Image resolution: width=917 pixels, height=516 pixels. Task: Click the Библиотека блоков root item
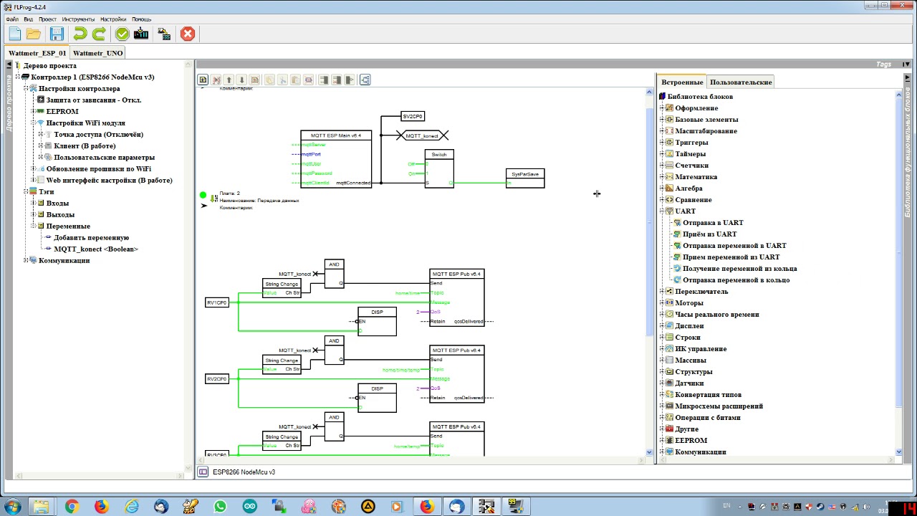pyautogui.click(x=699, y=97)
